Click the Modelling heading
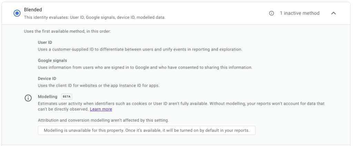 tap(48, 97)
